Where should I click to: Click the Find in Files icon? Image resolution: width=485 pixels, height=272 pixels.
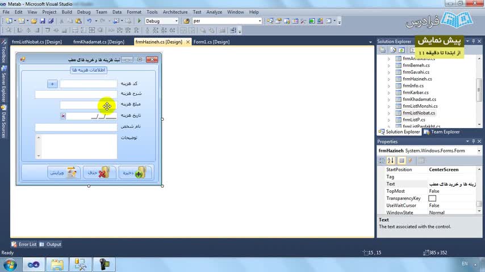coord(186,21)
